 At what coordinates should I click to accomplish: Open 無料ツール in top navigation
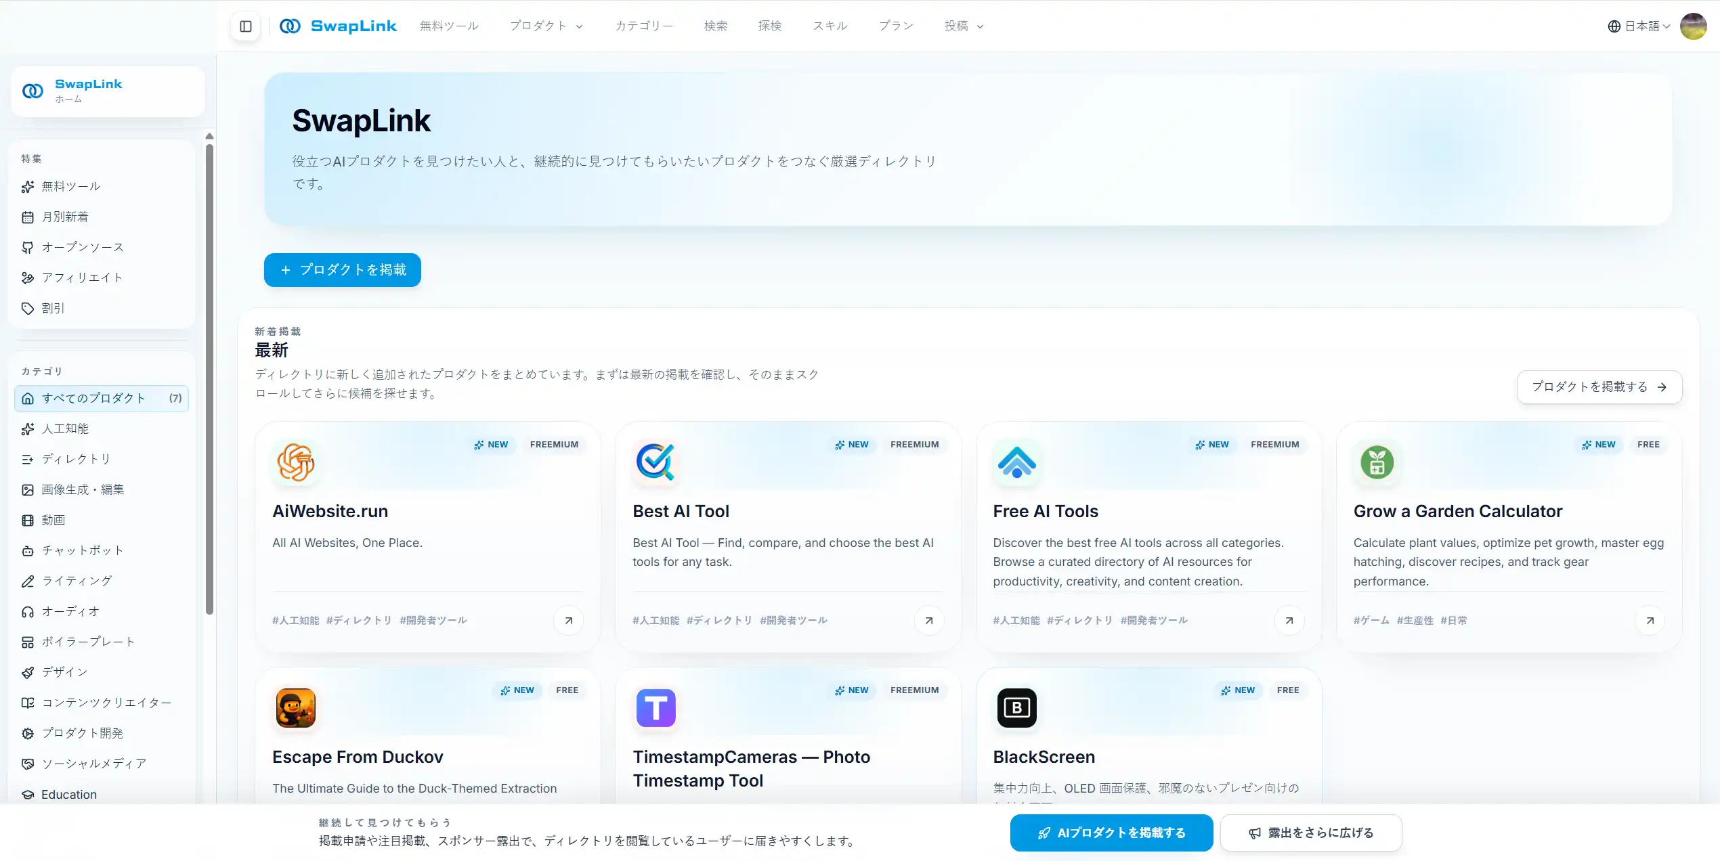pyautogui.click(x=449, y=26)
